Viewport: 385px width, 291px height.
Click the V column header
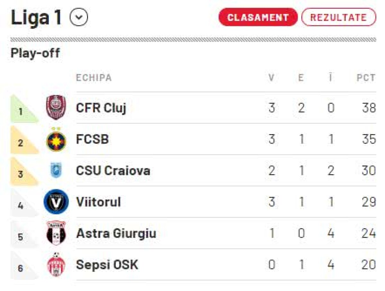coord(272,77)
